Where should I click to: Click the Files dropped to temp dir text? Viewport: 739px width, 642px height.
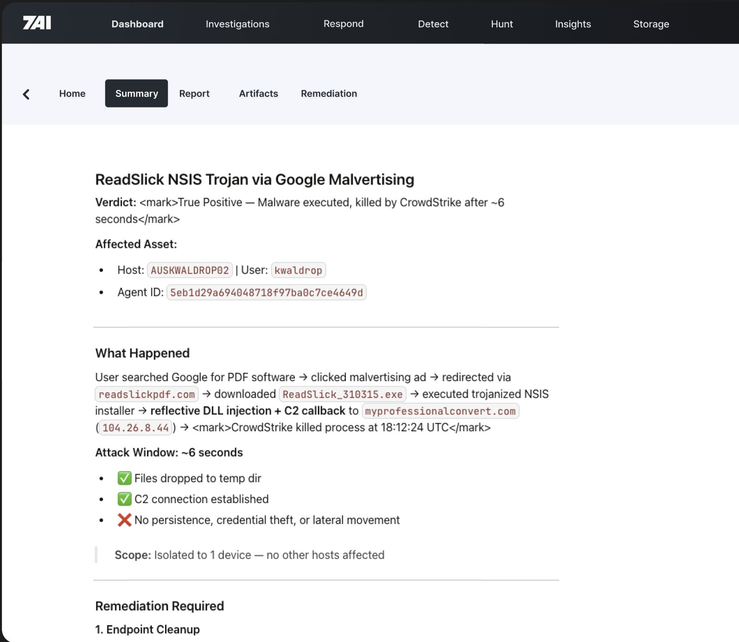coord(197,478)
